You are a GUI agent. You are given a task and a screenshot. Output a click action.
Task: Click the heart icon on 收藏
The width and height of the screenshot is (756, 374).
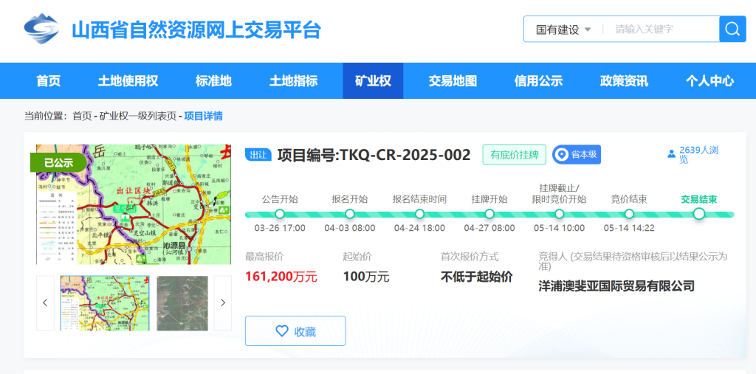coord(281,331)
